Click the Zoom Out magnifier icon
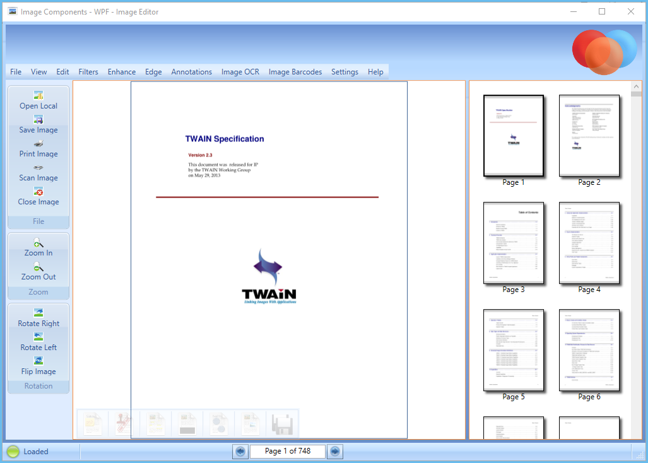 pos(38,266)
